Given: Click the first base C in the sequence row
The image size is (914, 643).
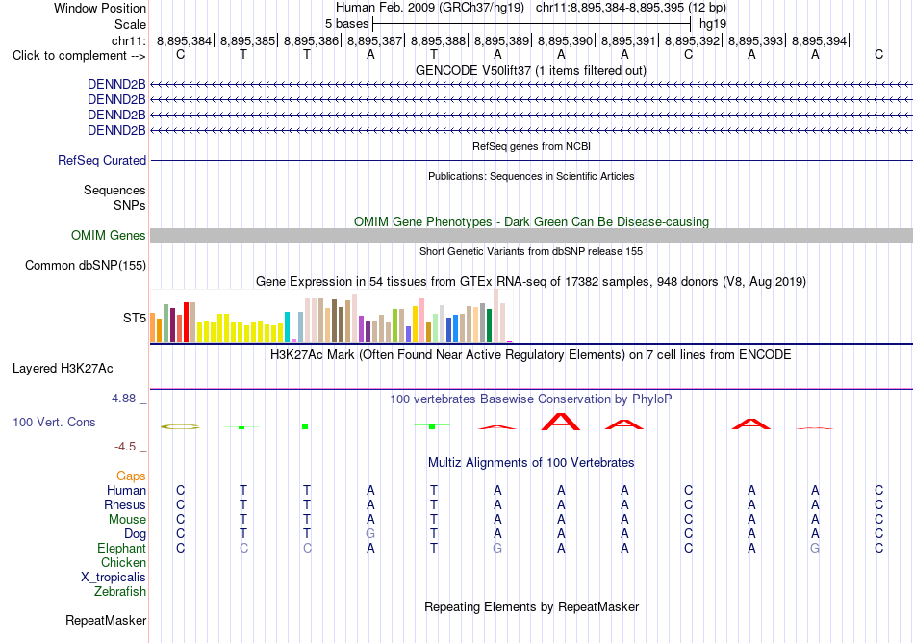Looking at the screenshot, I should click(x=180, y=55).
